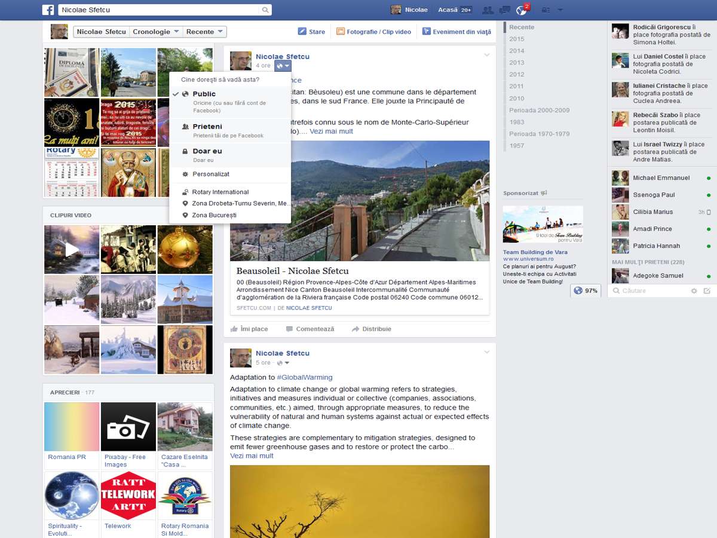Click the Acasă home link

(448, 10)
